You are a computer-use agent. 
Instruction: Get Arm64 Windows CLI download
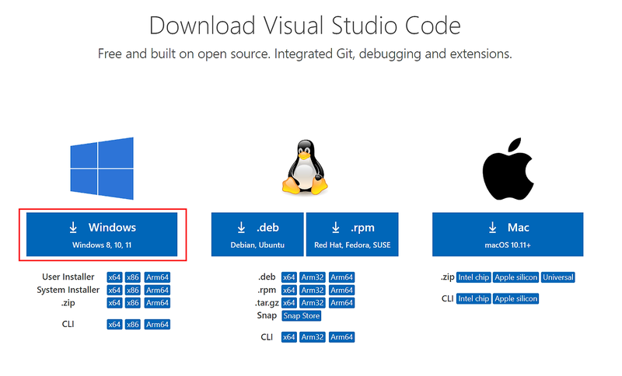click(157, 325)
